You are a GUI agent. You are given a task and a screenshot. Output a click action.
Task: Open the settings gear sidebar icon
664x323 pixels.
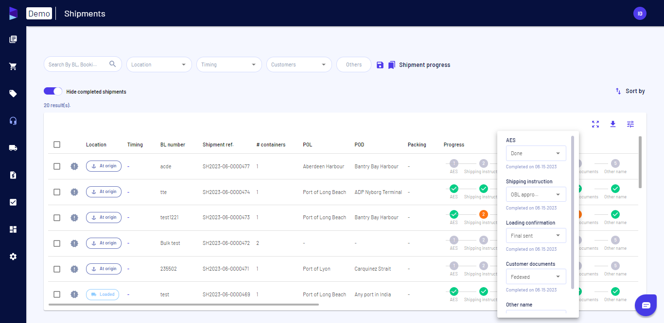click(13, 257)
